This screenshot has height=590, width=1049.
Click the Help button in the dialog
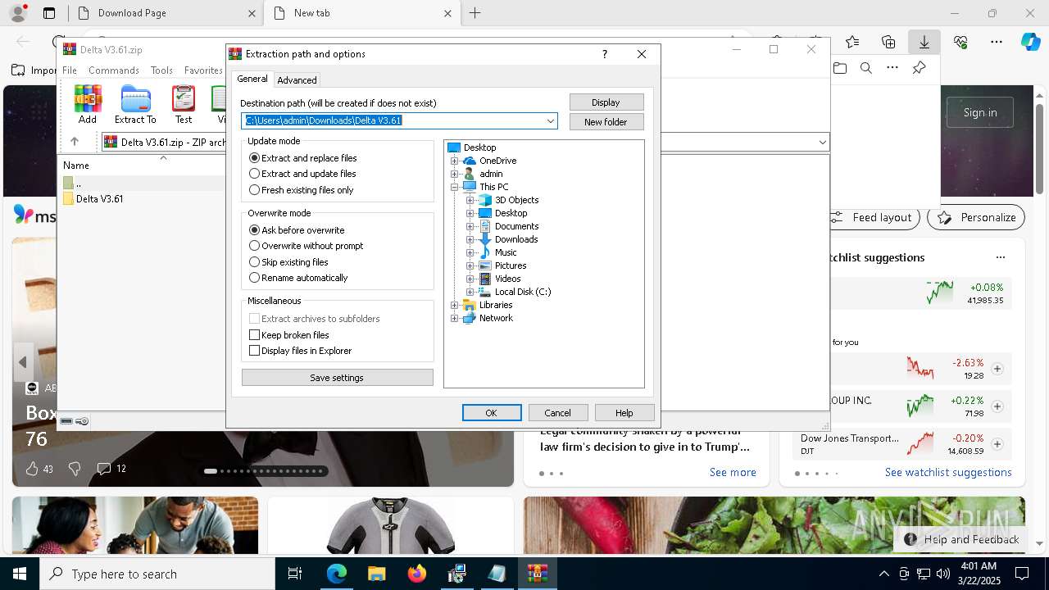click(624, 413)
